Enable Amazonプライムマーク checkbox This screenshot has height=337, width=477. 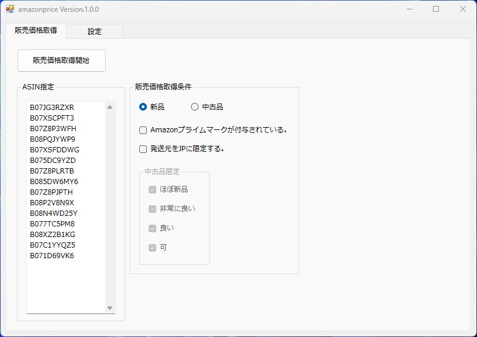(x=143, y=131)
